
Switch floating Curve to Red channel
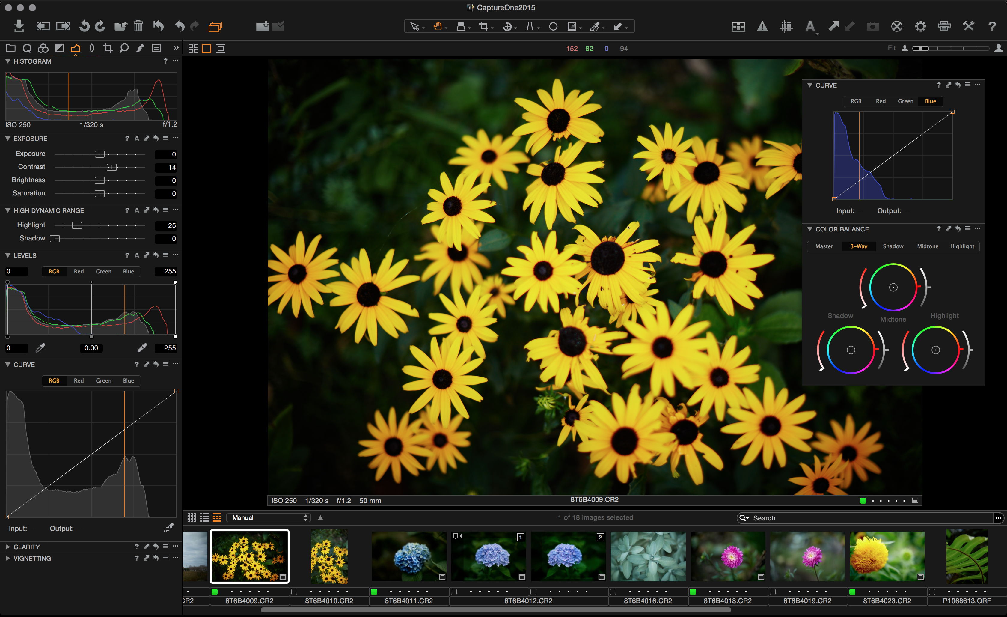pyautogui.click(x=880, y=101)
